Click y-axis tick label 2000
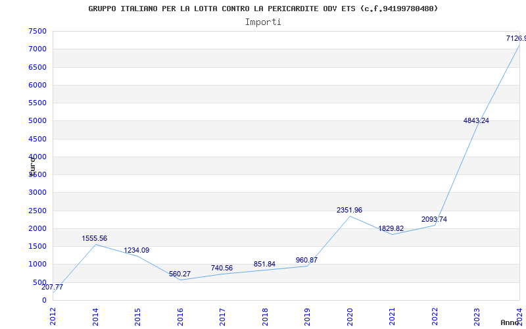Screen dimensions: 526x329 click(37, 228)
